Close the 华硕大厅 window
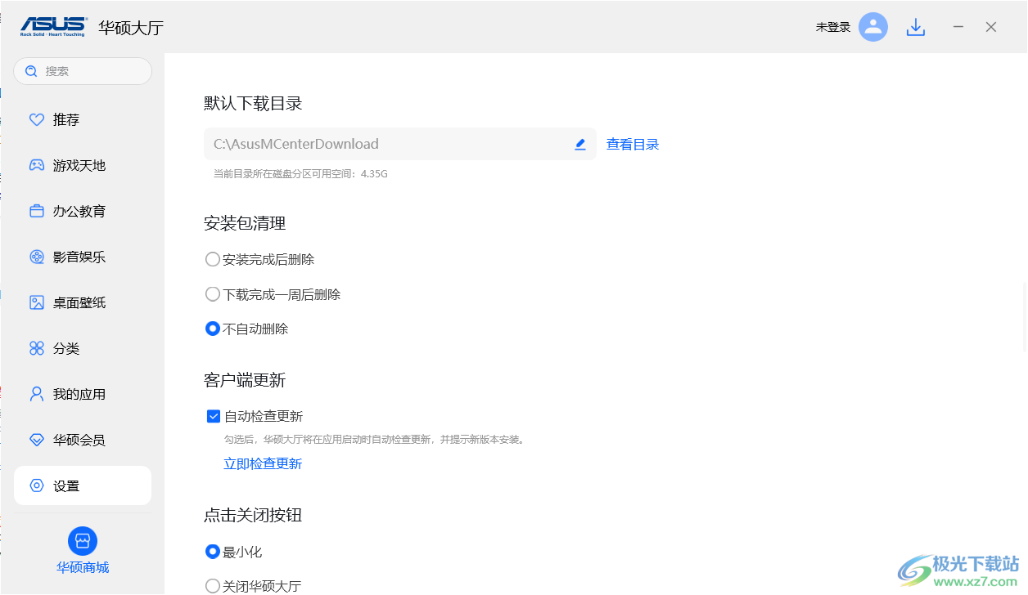 pos(991,27)
